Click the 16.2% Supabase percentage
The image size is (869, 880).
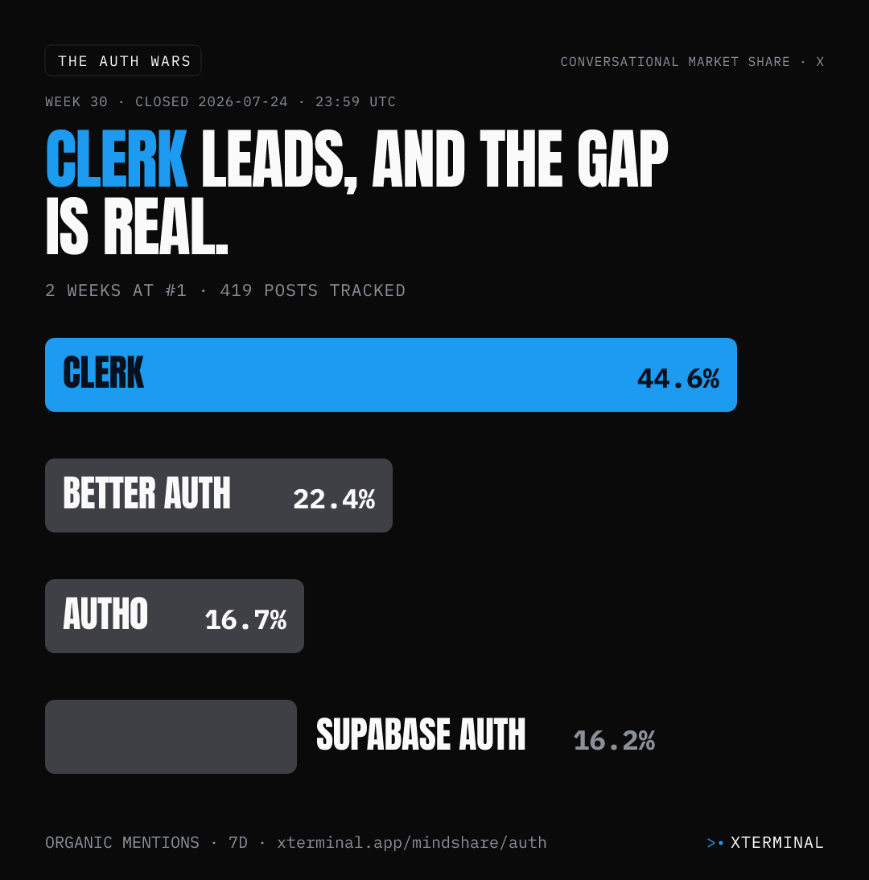coord(614,741)
